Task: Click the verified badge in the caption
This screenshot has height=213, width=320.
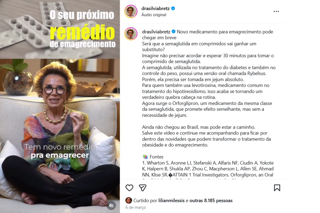Action: pos(174,32)
